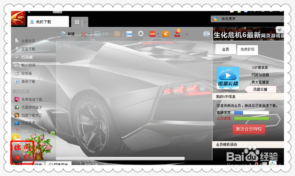The image size is (295, 176).
Task: Expand the dropdown beside the grid tab
Action: (85, 22)
